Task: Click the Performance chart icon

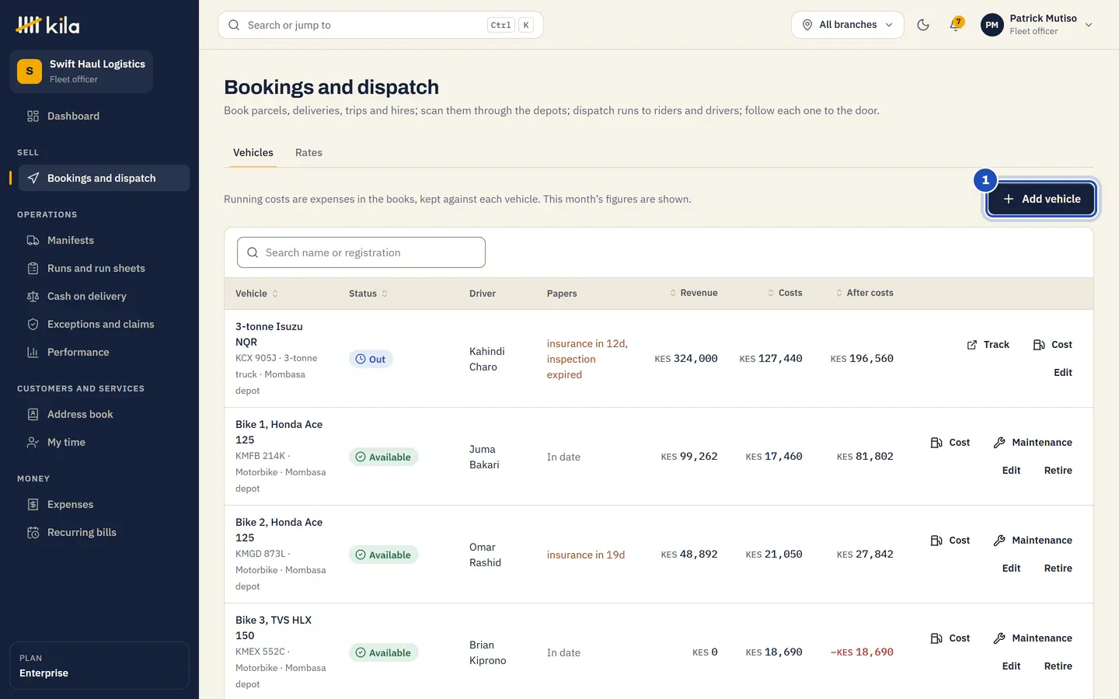Action: [x=33, y=353]
